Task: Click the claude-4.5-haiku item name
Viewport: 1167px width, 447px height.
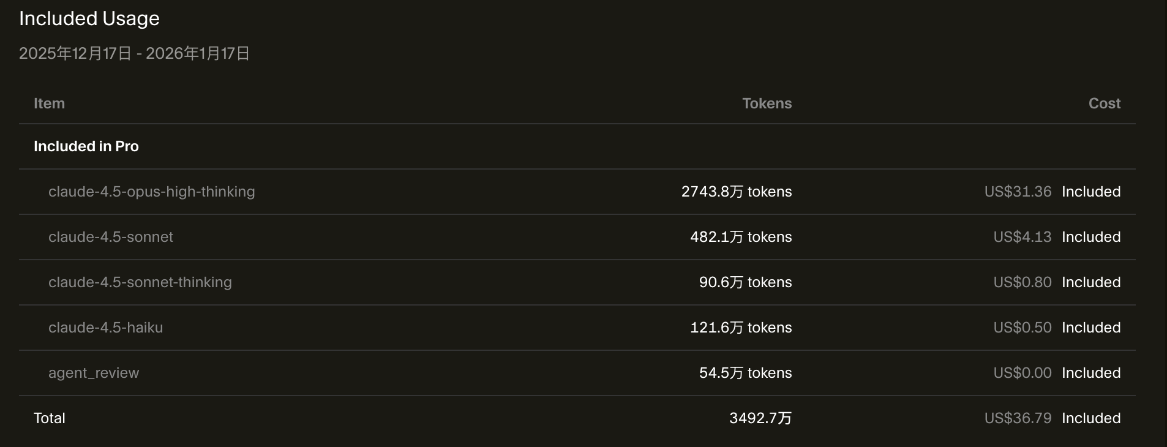Action: tap(105, 328)
